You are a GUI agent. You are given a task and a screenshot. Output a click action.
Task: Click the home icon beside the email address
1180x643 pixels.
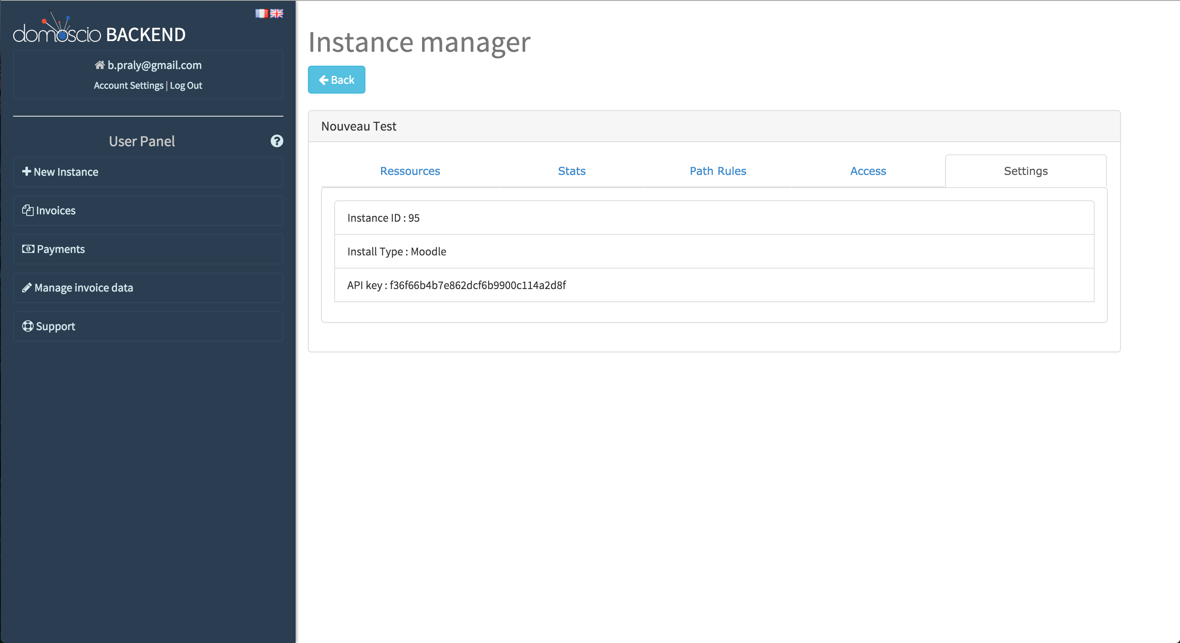(99, 65)
